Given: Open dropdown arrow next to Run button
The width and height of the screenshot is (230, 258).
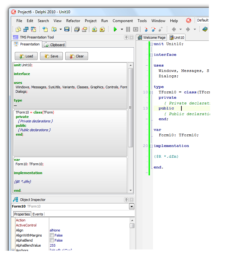Looking at the screenshot, I should (122, 29).
